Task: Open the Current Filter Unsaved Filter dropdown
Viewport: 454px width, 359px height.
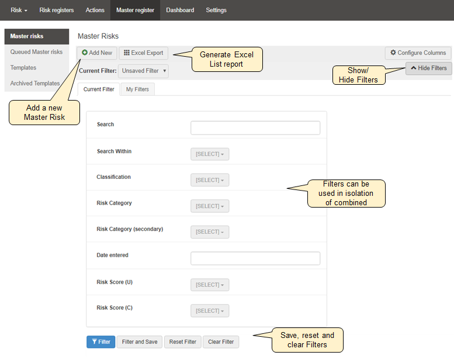Action: [x=144, y=71]
